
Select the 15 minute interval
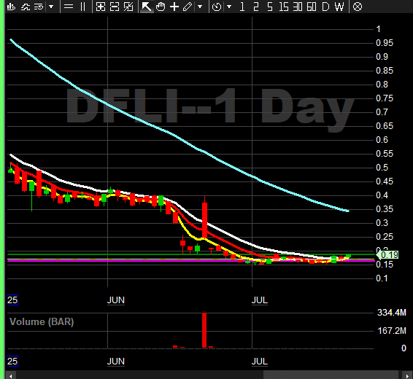click(x=284, y=7)
